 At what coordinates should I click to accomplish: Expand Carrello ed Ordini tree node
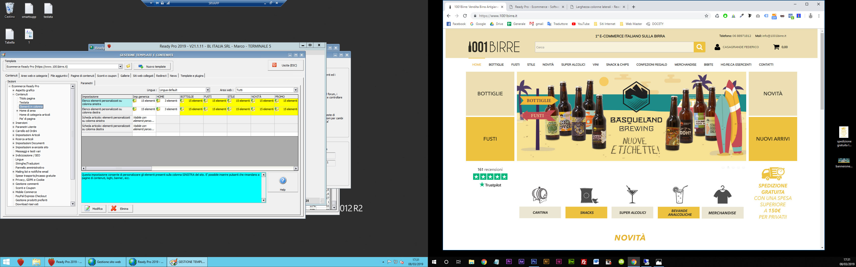click(13, 131)
